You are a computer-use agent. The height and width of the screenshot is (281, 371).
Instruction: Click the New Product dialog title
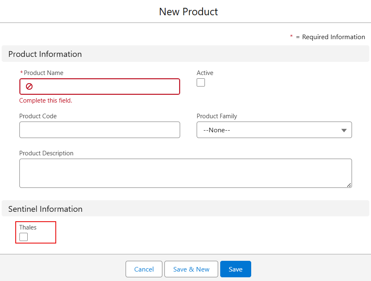(x=188, y=12)
